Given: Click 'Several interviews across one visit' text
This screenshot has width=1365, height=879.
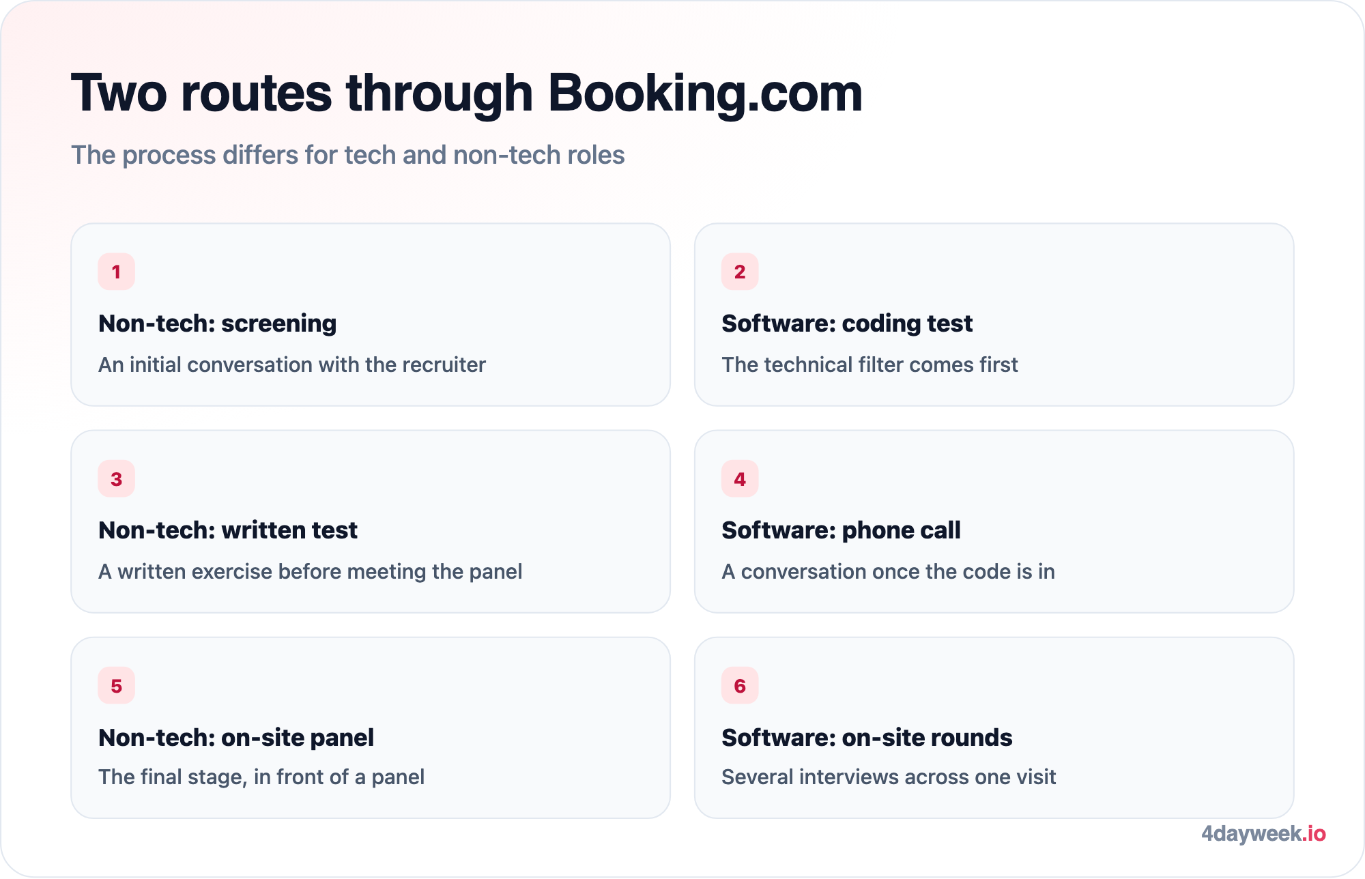Looking at the screenshot, I should [889, 777].
